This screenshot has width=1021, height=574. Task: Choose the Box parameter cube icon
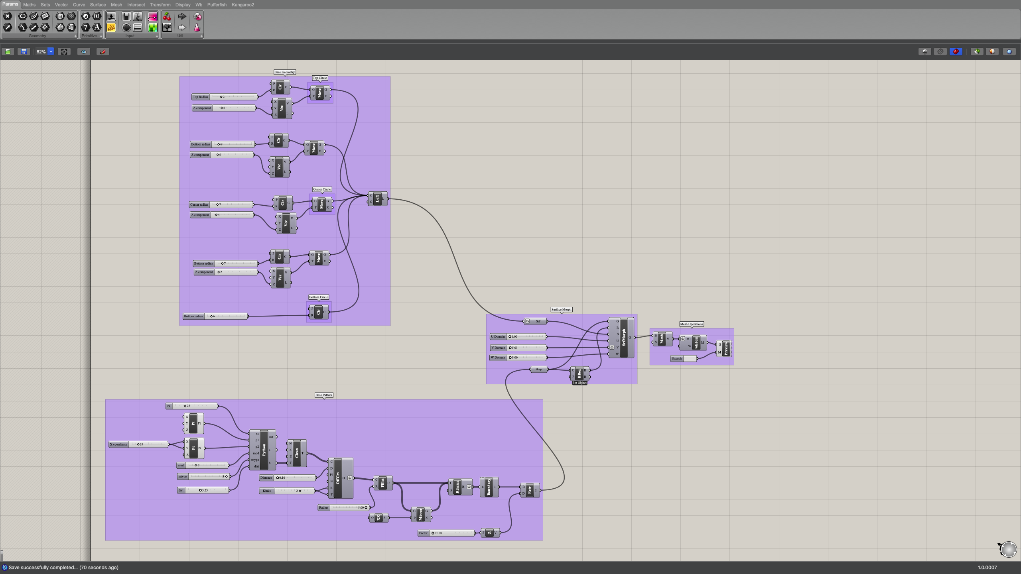click(x=60, y=16)
